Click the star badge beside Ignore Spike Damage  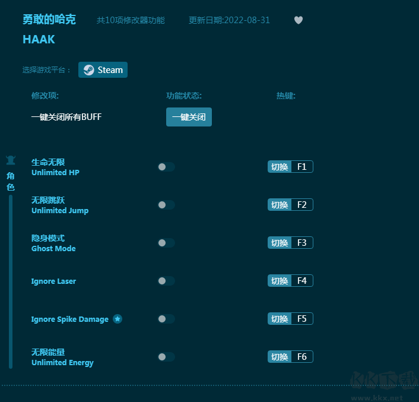coord(118,319)
